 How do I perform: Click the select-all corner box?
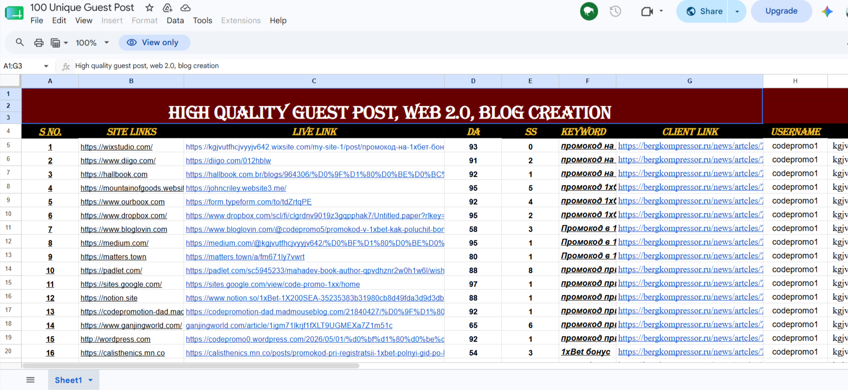pyautogui.click(x=10, y=81)
